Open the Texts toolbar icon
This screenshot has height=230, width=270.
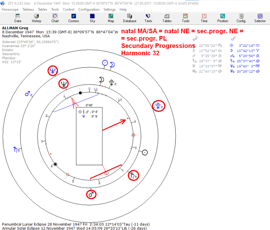[148, 18]
